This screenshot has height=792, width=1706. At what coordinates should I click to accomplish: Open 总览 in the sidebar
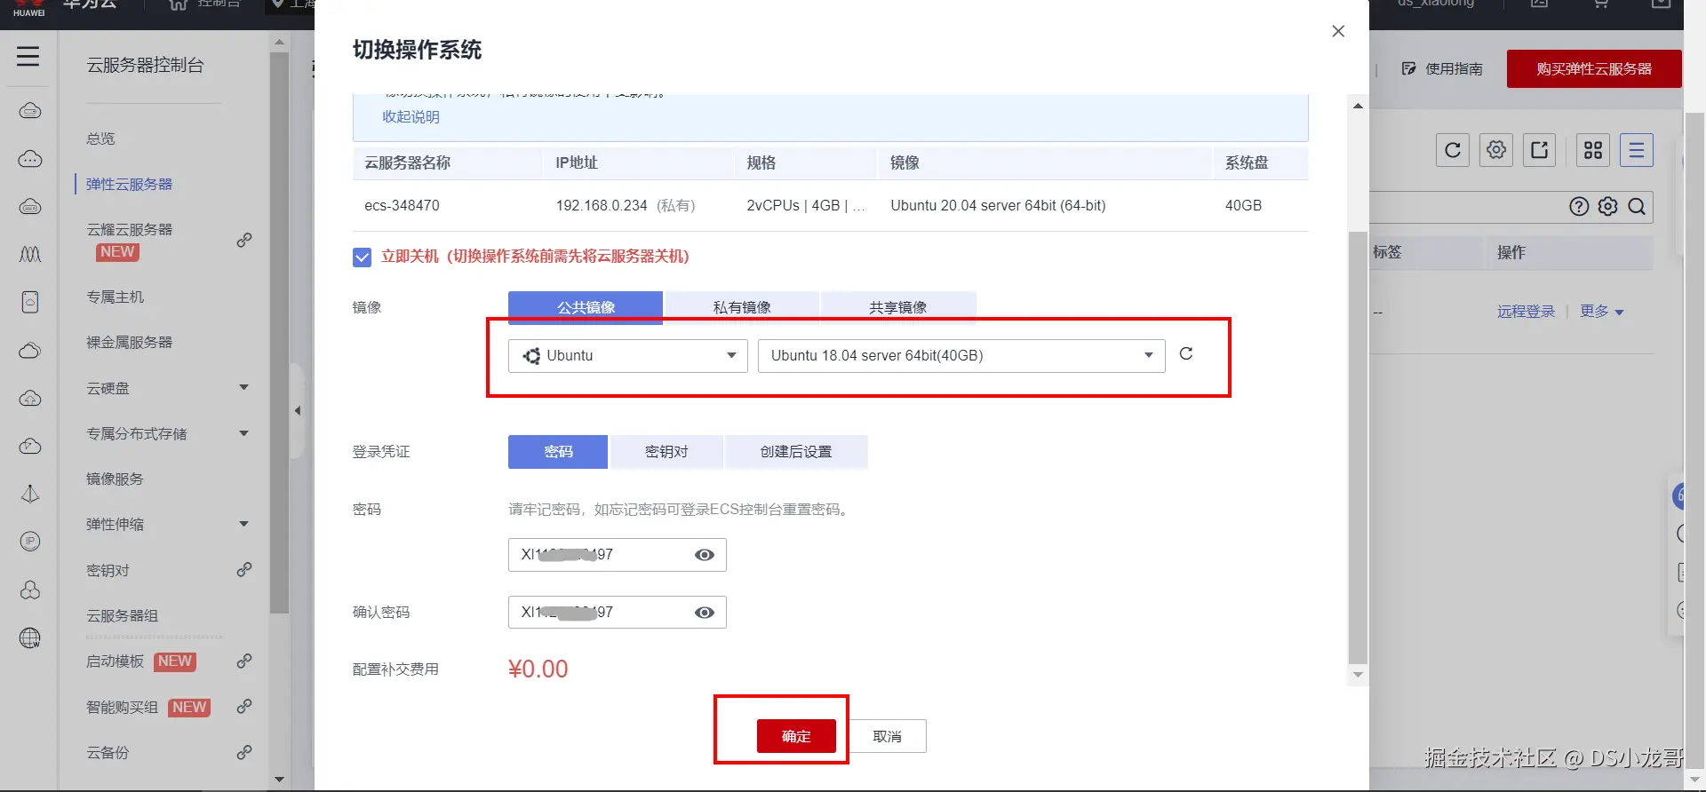pyautogui.click(x=100, y=139)
